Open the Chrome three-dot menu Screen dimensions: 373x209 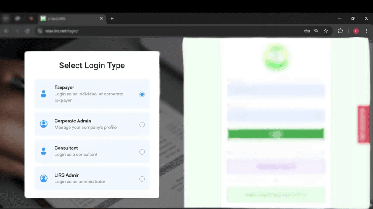pos(366,31)
